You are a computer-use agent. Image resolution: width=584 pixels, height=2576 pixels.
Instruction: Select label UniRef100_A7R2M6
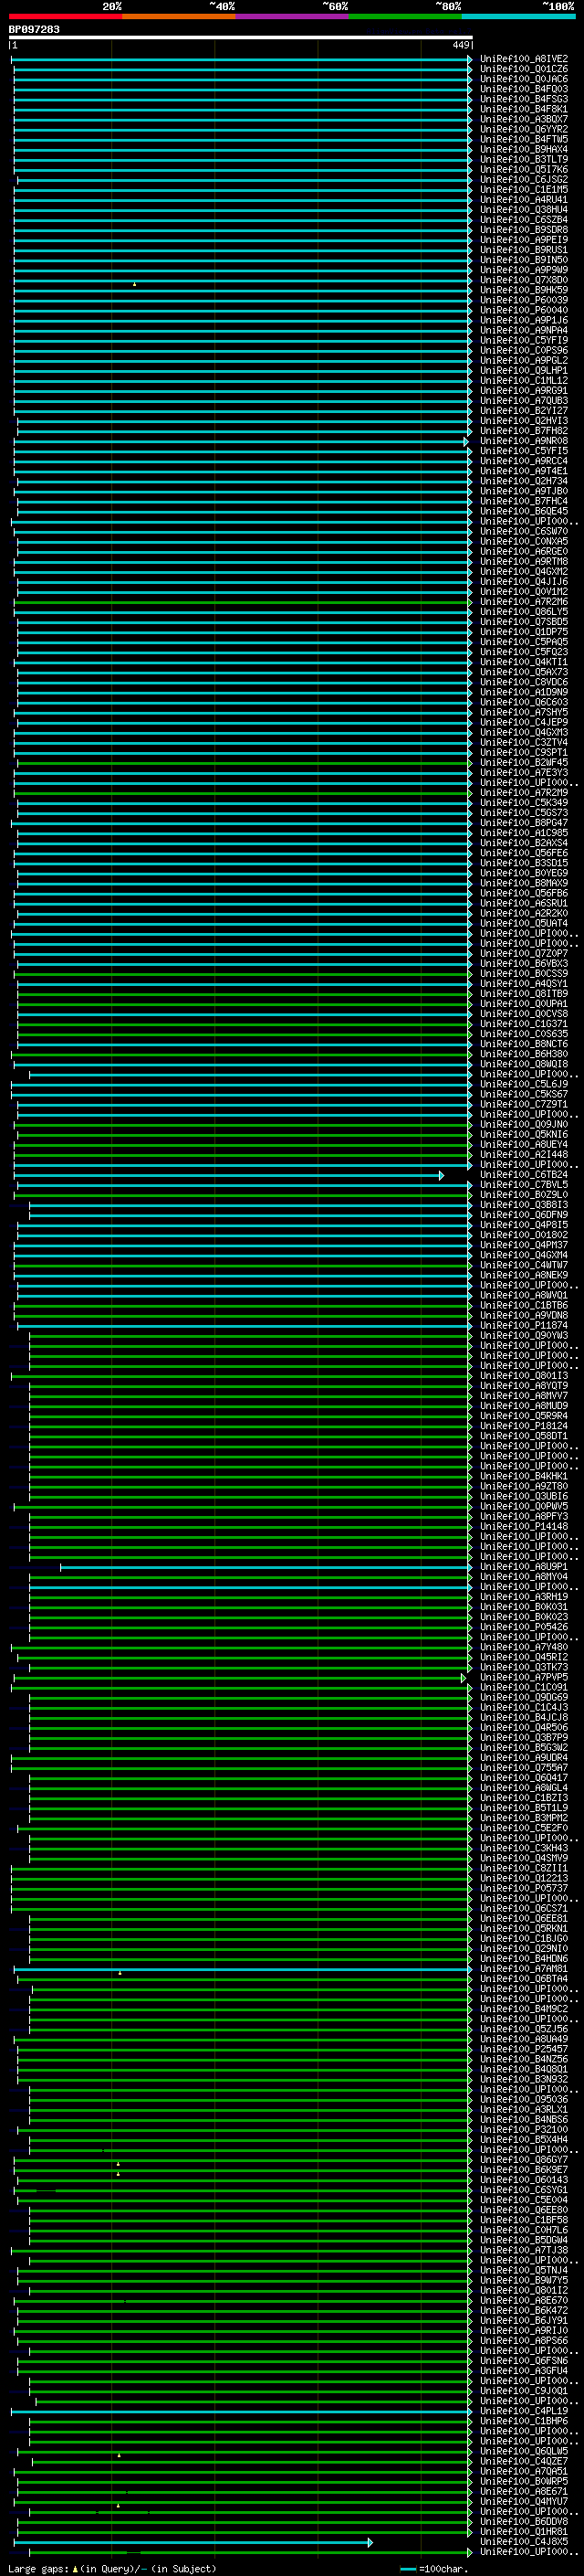523,602
